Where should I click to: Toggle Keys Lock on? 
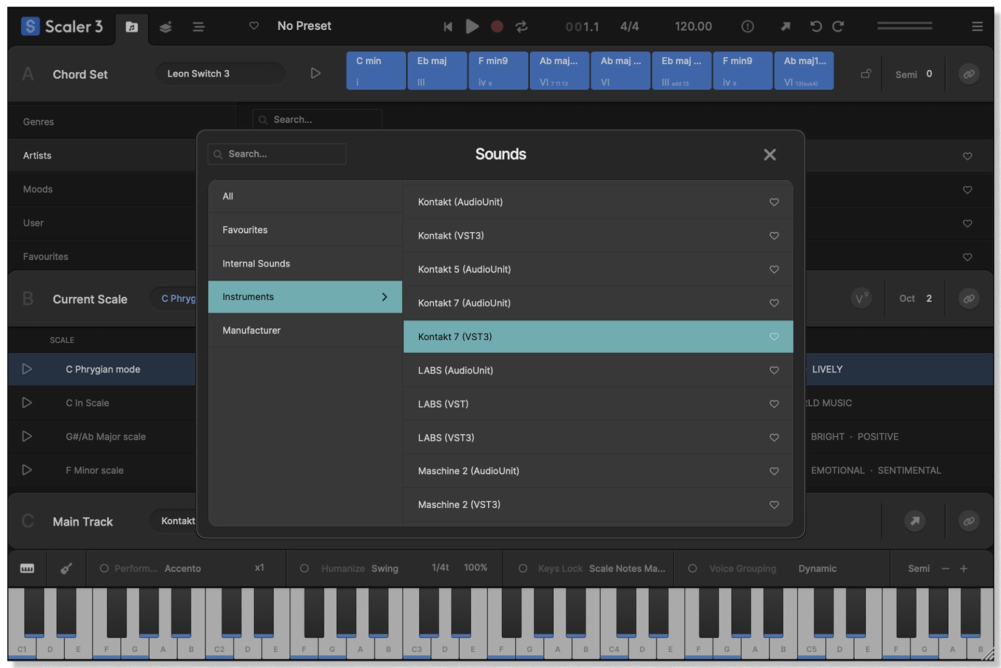pyautogui.click(x=522, y=568)
